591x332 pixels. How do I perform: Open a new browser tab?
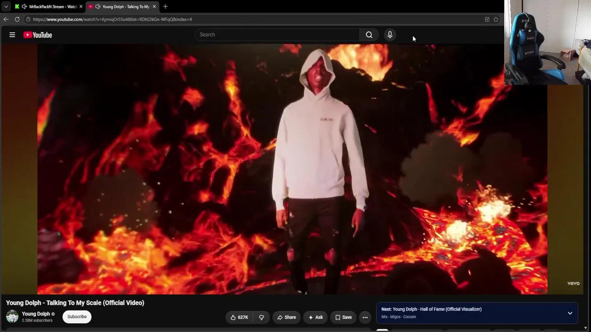pos(165,6)
